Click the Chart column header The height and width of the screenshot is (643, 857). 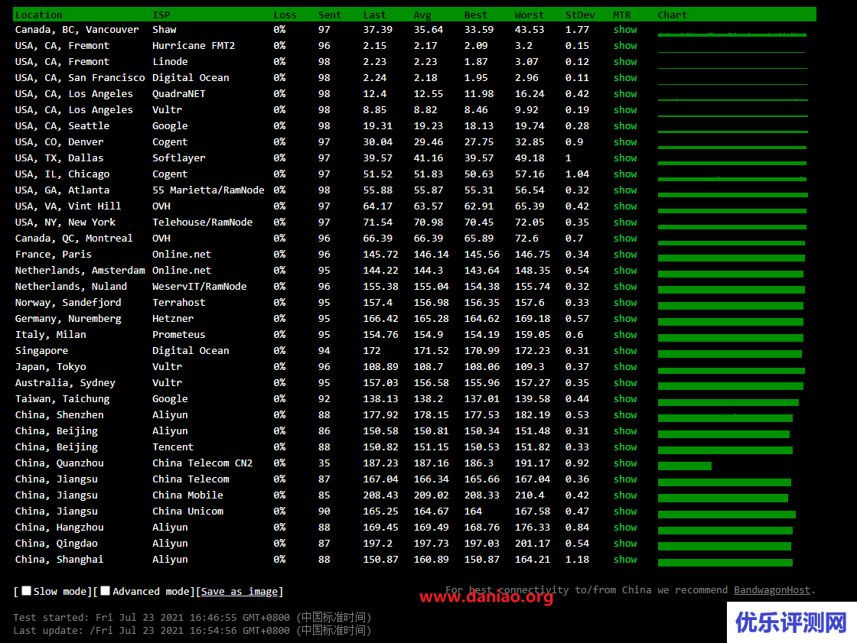click(x=673, y=15)
